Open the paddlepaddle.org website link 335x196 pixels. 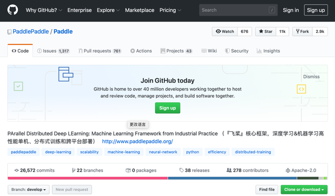coord(137,142)
